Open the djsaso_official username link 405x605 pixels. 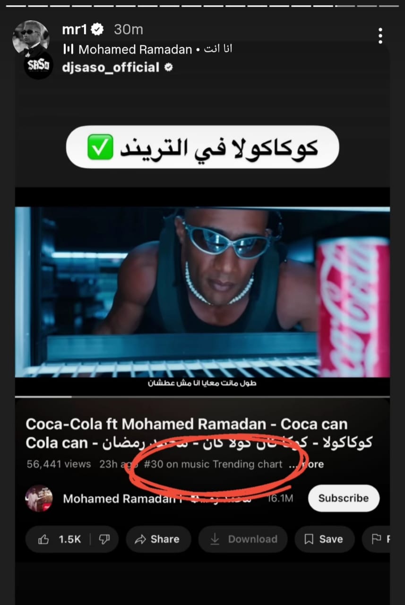click(111, 67)
